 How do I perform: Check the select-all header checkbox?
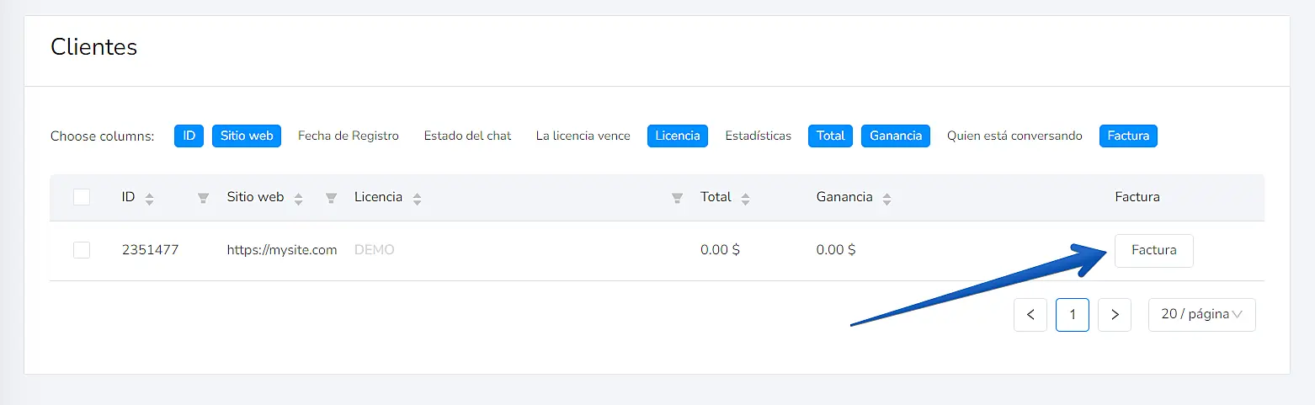(x=82, y=197)
